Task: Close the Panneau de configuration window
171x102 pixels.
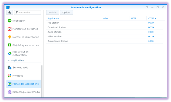Action: 163,7
